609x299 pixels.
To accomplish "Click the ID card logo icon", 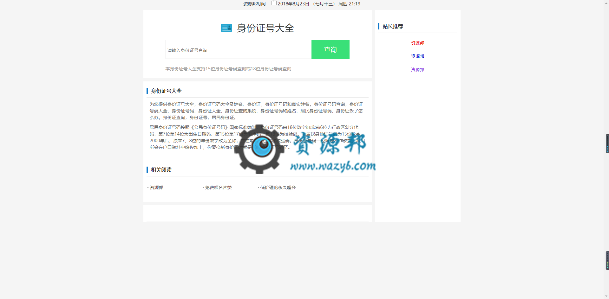I will coord(226,28).
